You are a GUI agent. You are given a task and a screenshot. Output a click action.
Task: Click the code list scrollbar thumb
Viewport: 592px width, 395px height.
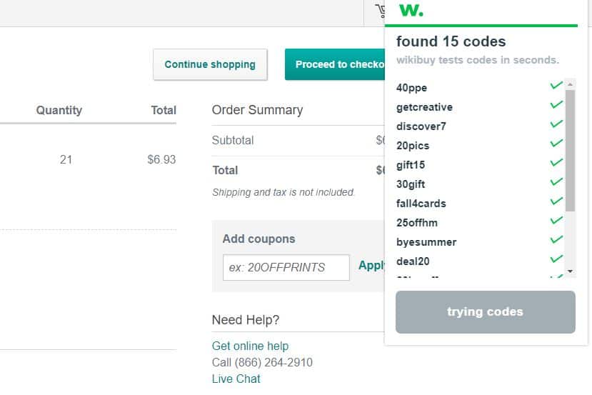coord(570,151)
